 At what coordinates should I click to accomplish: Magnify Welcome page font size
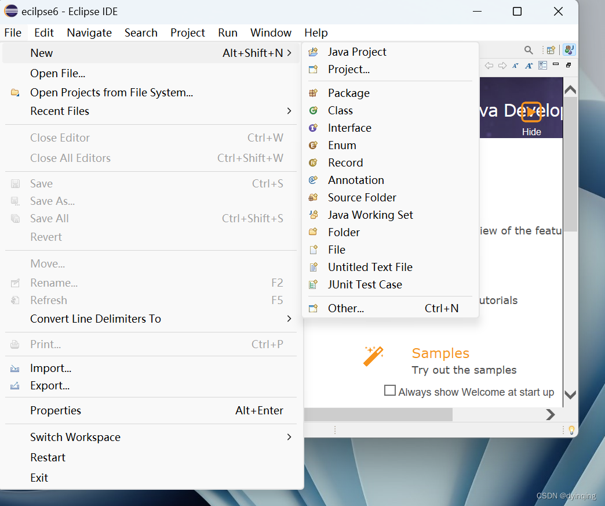529,66
